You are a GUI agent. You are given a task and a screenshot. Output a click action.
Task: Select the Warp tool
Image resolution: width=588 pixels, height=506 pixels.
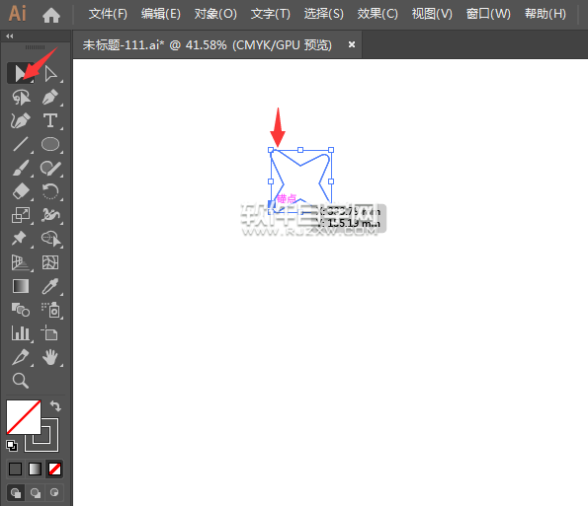(x=50, y=215)
